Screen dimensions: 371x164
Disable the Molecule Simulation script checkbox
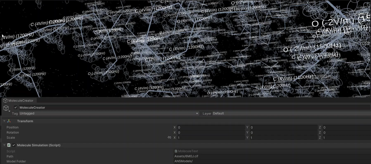(x=14, y=145)
